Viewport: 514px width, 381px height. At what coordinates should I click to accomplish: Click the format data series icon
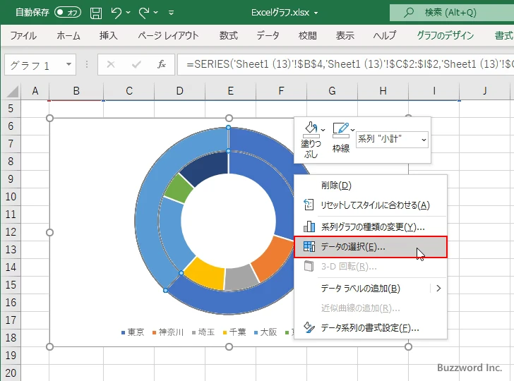pos(309,327)
